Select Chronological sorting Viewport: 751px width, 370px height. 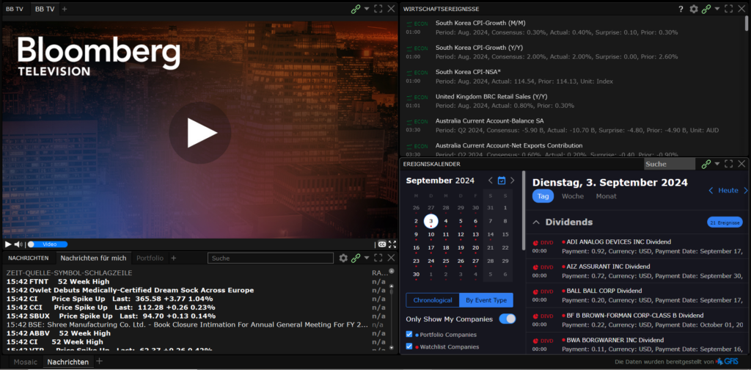pos(433,300)
